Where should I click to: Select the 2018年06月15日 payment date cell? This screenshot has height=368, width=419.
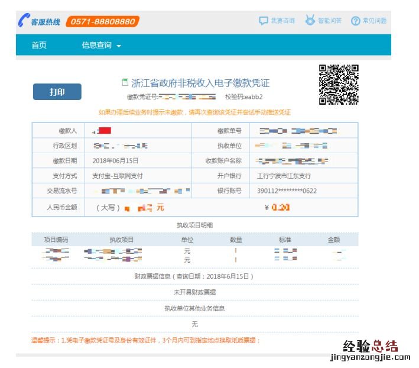click(115, 160)
